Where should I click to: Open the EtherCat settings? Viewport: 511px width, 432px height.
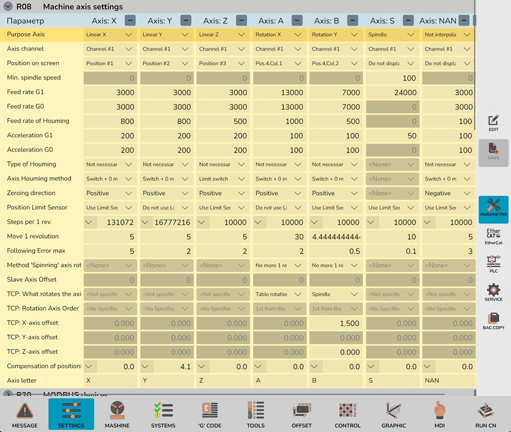pyautogui.click(x=493, y=237)
